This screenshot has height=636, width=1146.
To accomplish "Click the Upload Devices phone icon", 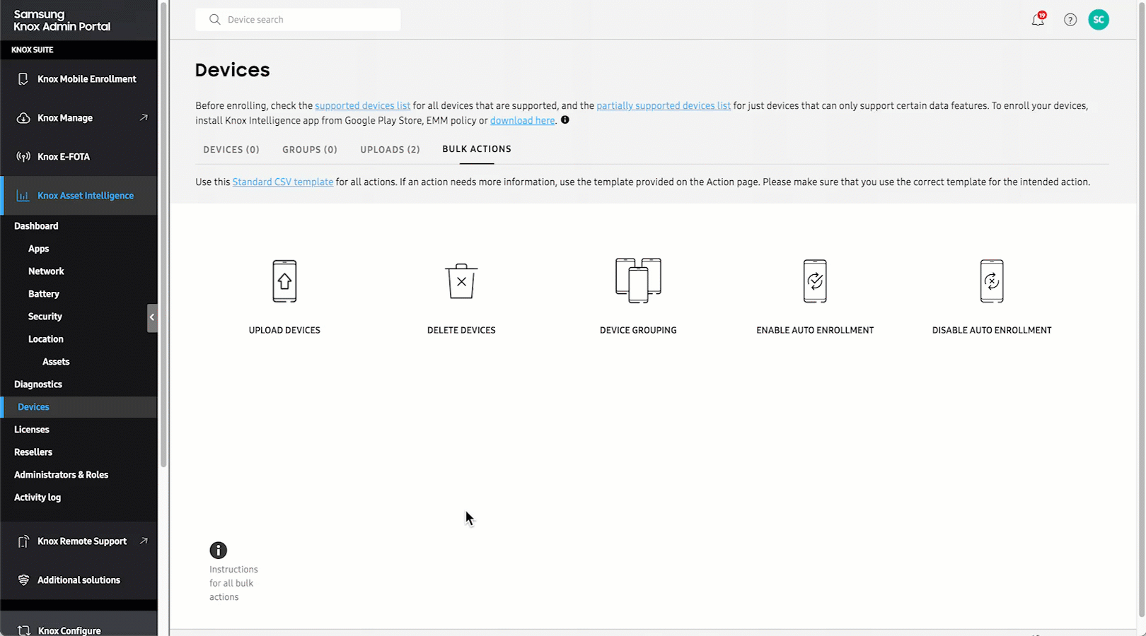I will (x=284, y=281).
